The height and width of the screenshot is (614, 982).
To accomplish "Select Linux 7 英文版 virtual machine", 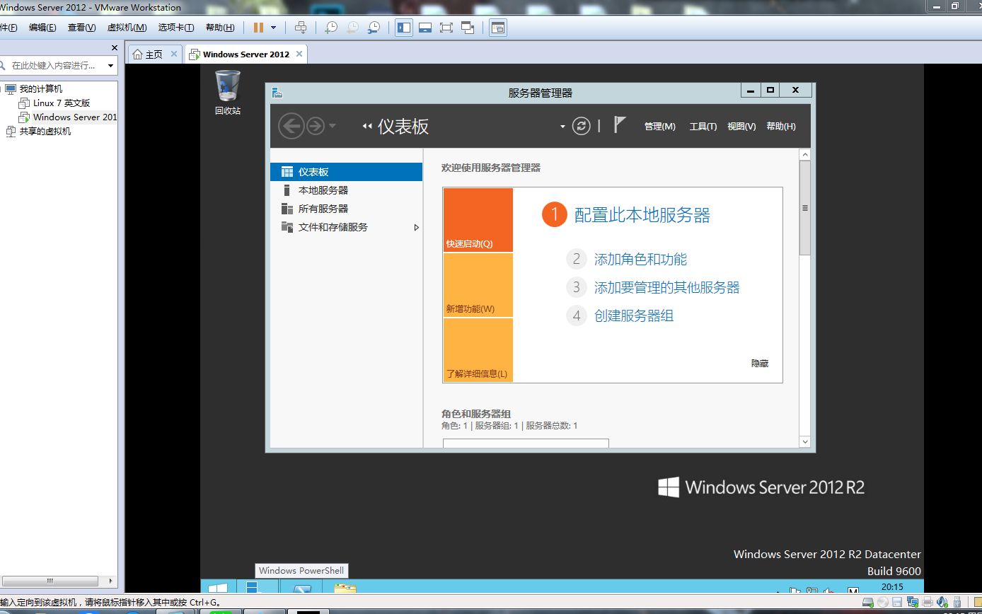I will [x=62, y=103].
